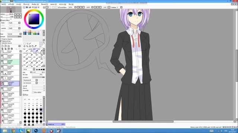The width and height of the screenshot is (238, 133).
Task: Select the rotate canvas tool
Action: coord(30,46)
